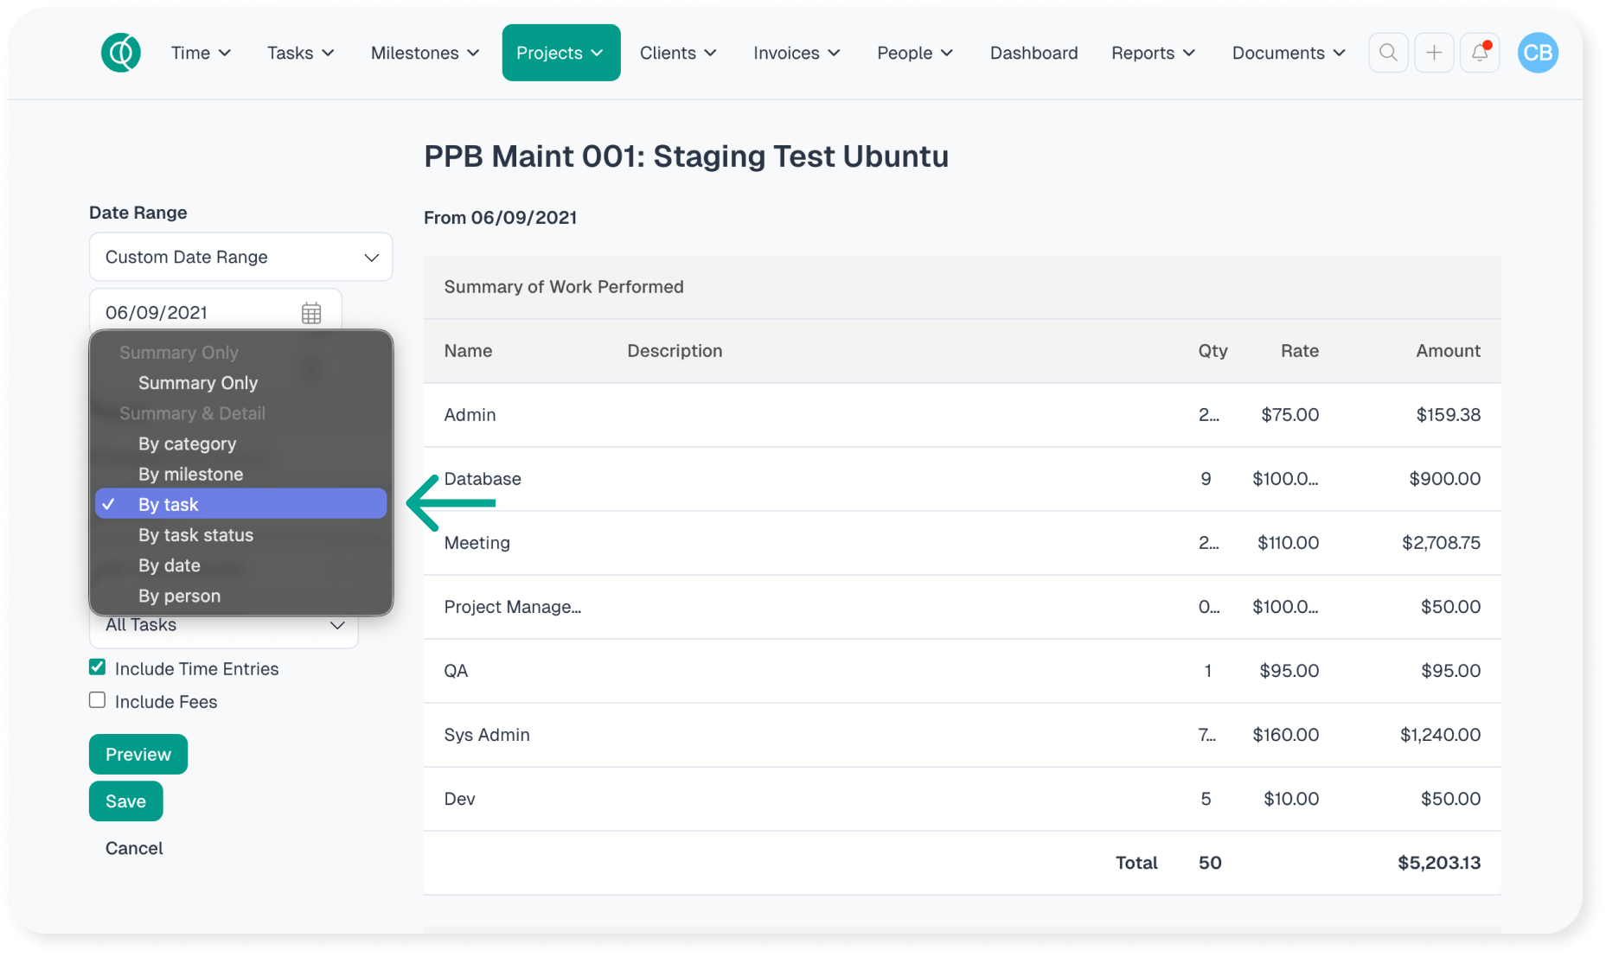Pick the By task status option
1606x957 pixels.
tap(195, 535)
